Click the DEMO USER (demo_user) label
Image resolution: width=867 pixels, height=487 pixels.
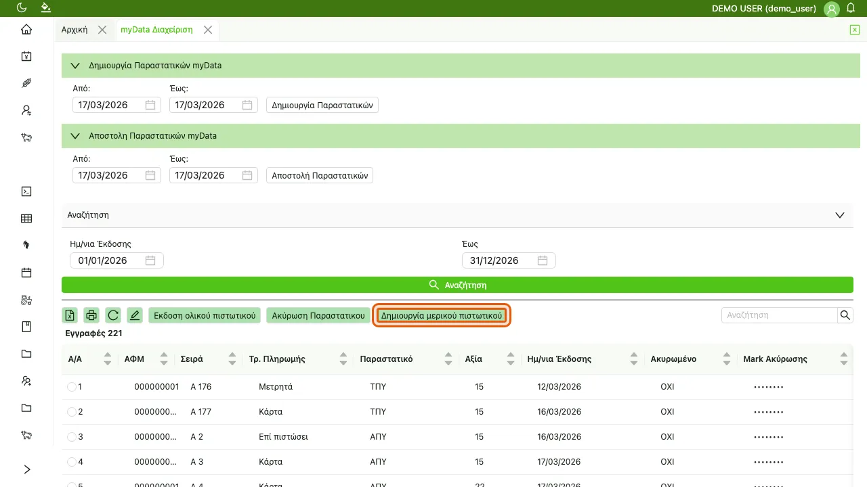pyautogui.click(x=765, y=9)
